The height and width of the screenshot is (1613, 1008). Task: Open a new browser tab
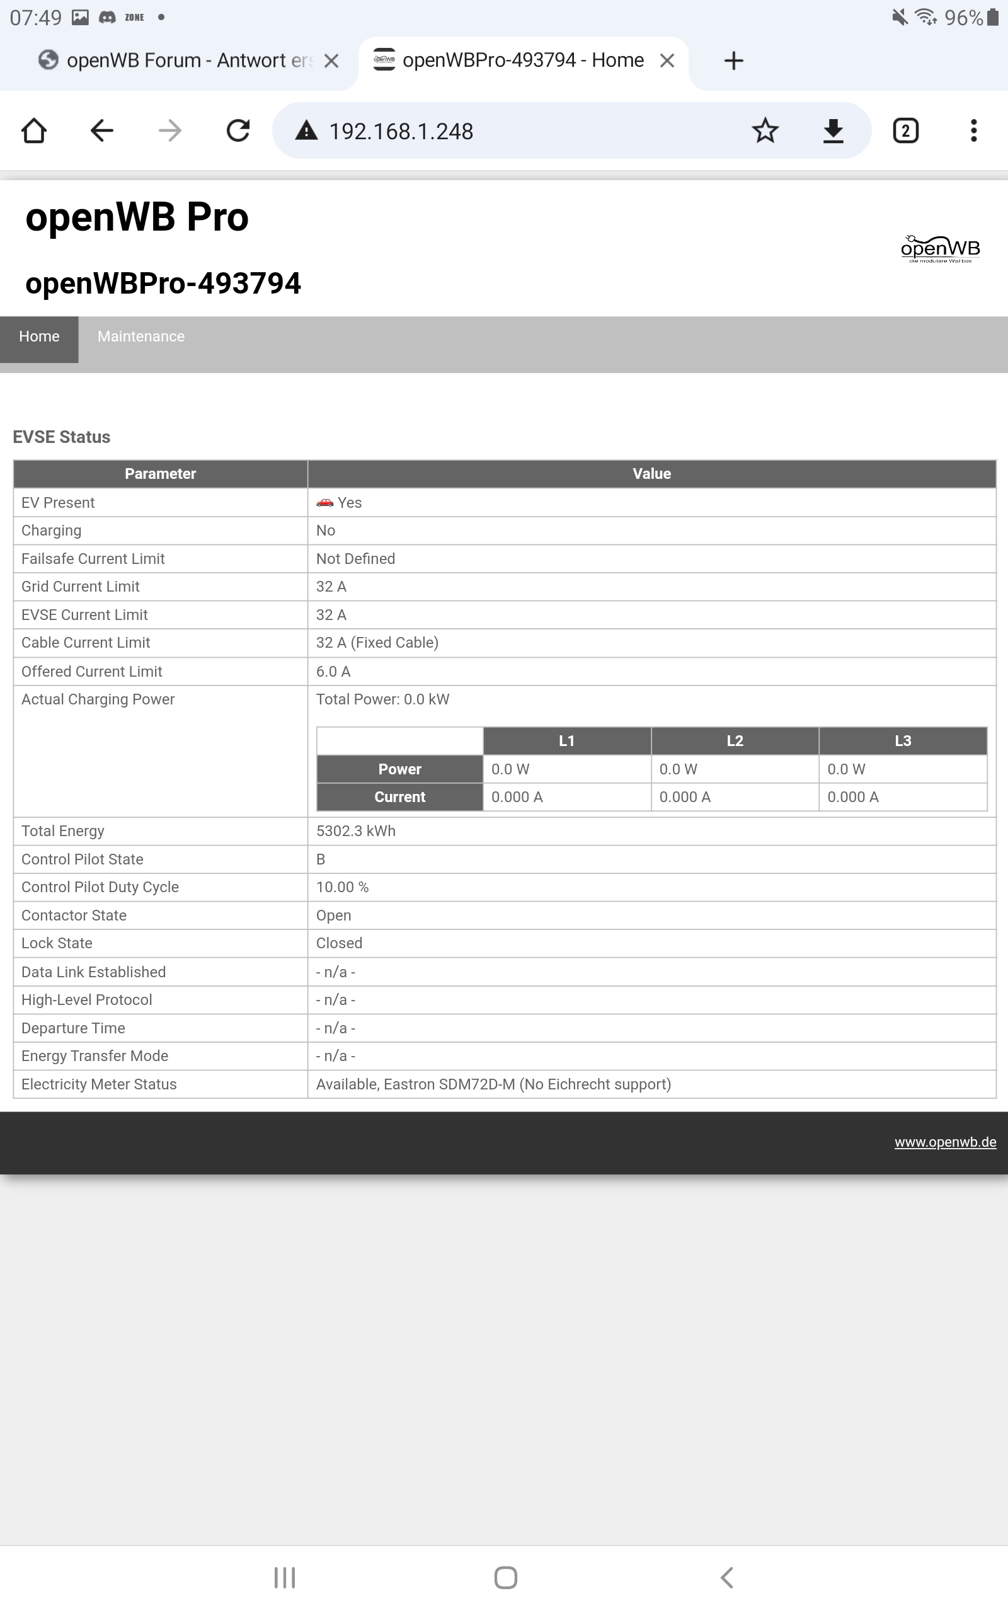click(733, 60)
